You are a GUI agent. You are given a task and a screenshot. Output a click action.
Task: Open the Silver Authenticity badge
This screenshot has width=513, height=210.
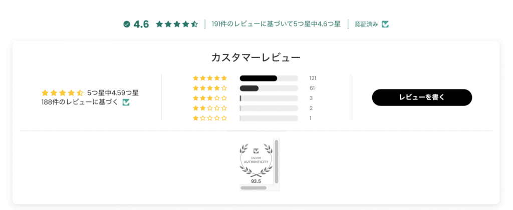point(256,162)
